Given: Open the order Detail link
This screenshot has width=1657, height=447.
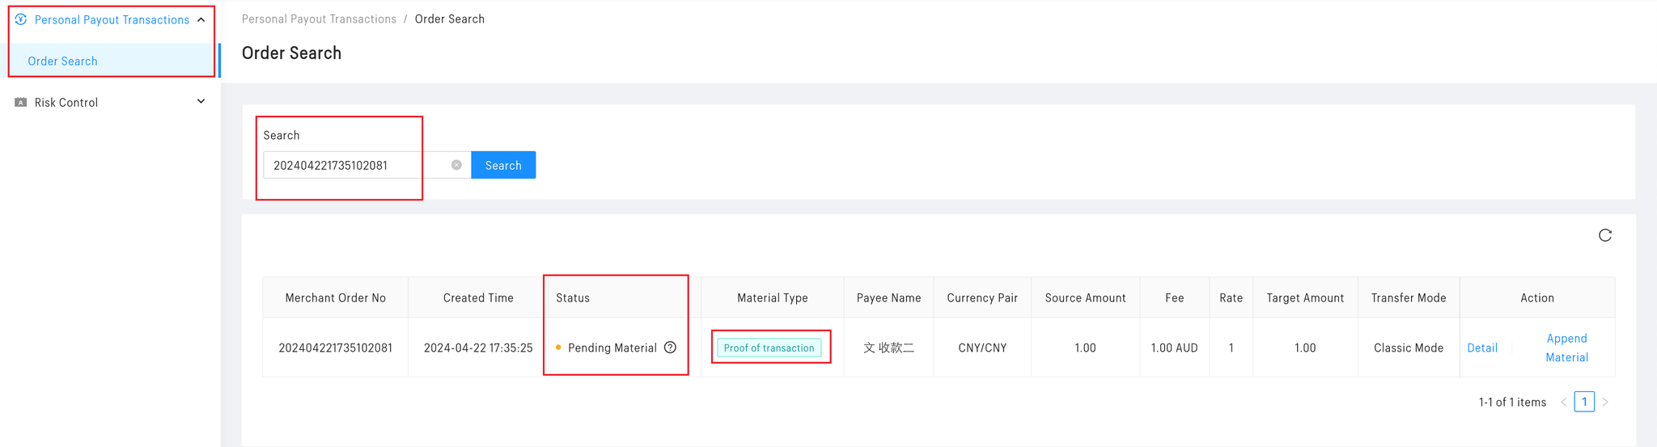Looking at the screenshot, I should (x=1482, y=348).
